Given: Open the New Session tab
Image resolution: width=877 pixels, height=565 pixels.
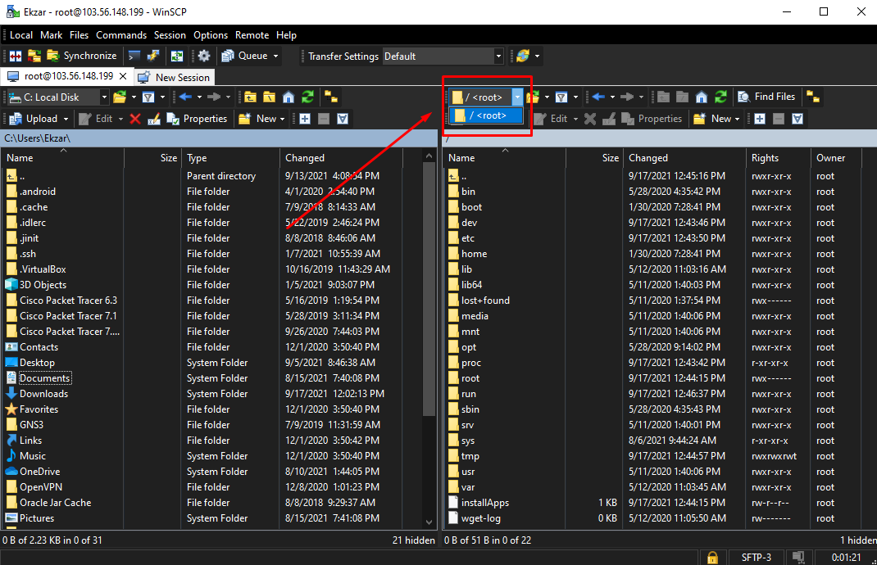Looking at the screenshot, I should [175, 77].
